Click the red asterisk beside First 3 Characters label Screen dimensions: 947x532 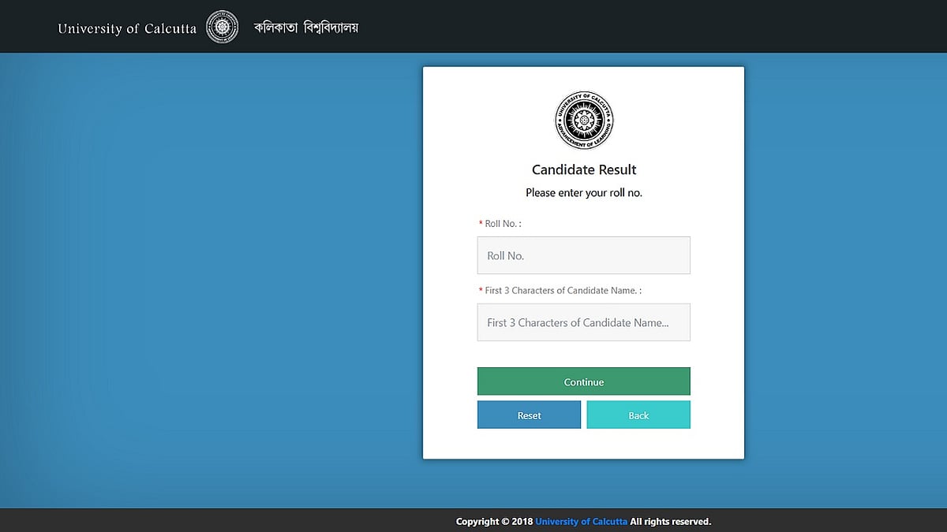481,291
